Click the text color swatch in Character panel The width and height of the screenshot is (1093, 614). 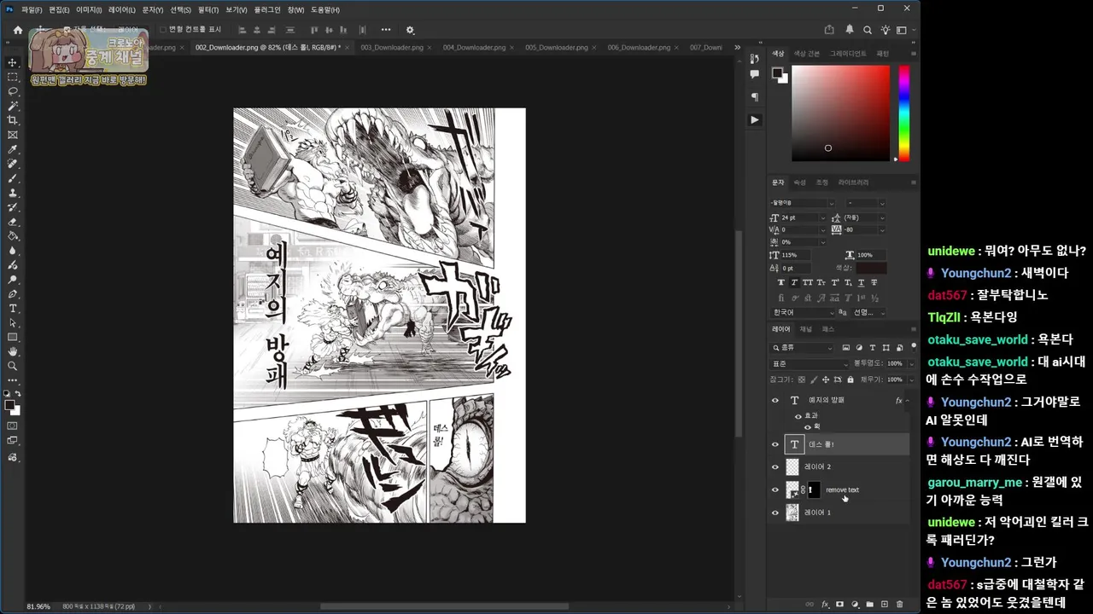[872, 269]
